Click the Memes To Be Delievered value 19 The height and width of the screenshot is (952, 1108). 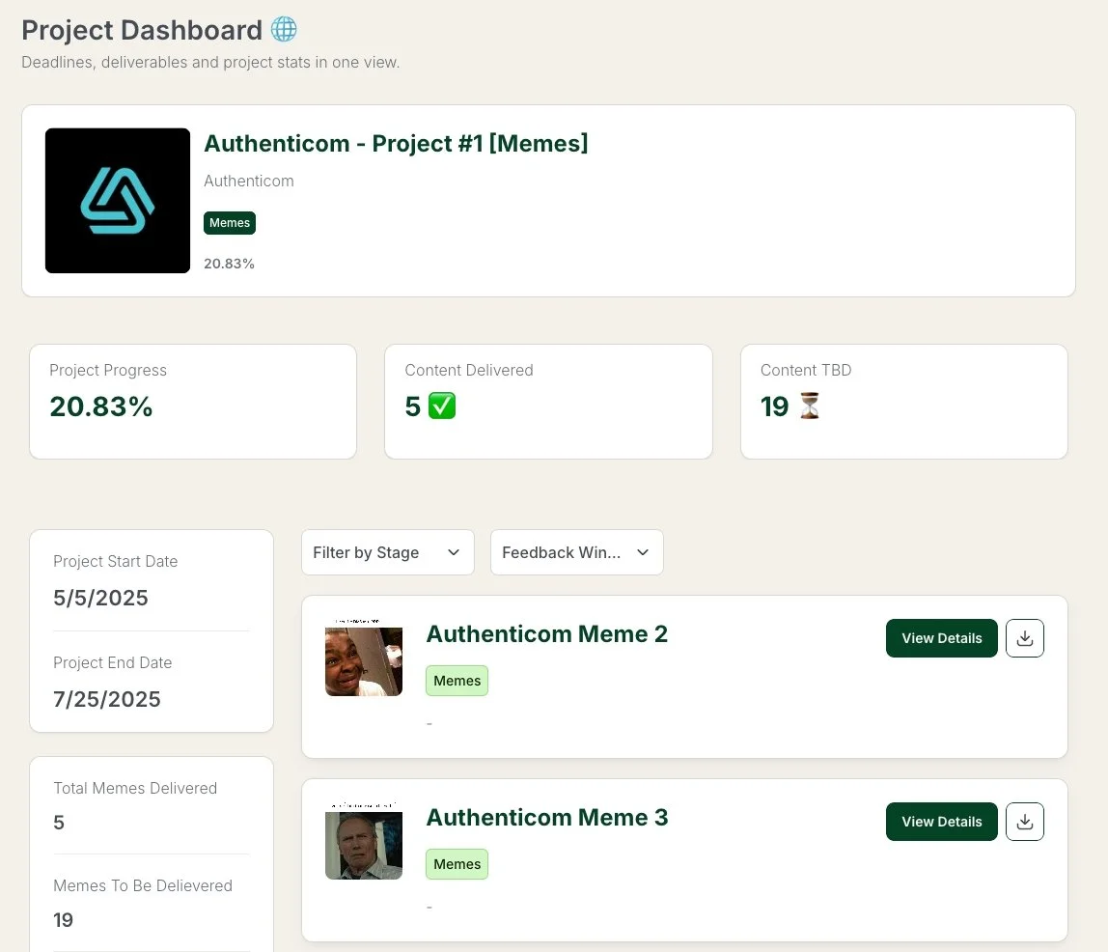coord(63,920)
